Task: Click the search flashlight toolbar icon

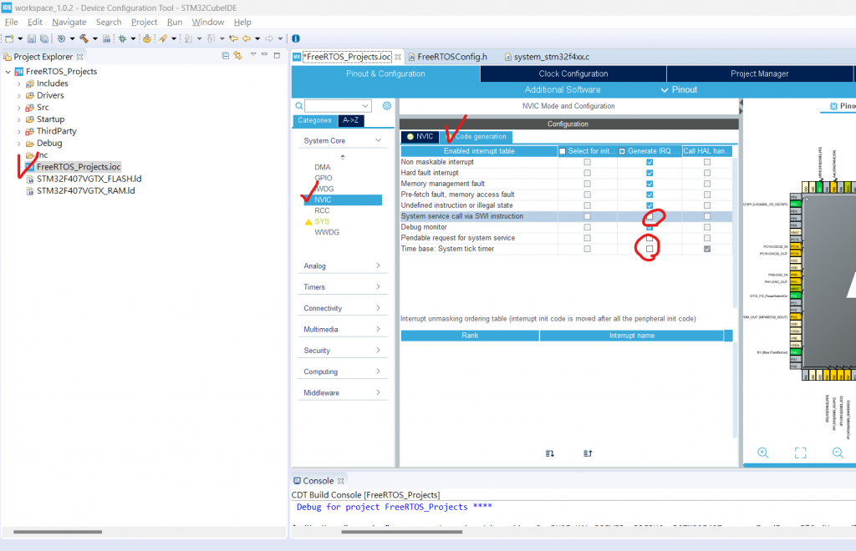Action: [163, 38]
